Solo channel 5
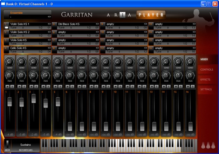Screen dimensions: 219x154 (x=60, y=86)
